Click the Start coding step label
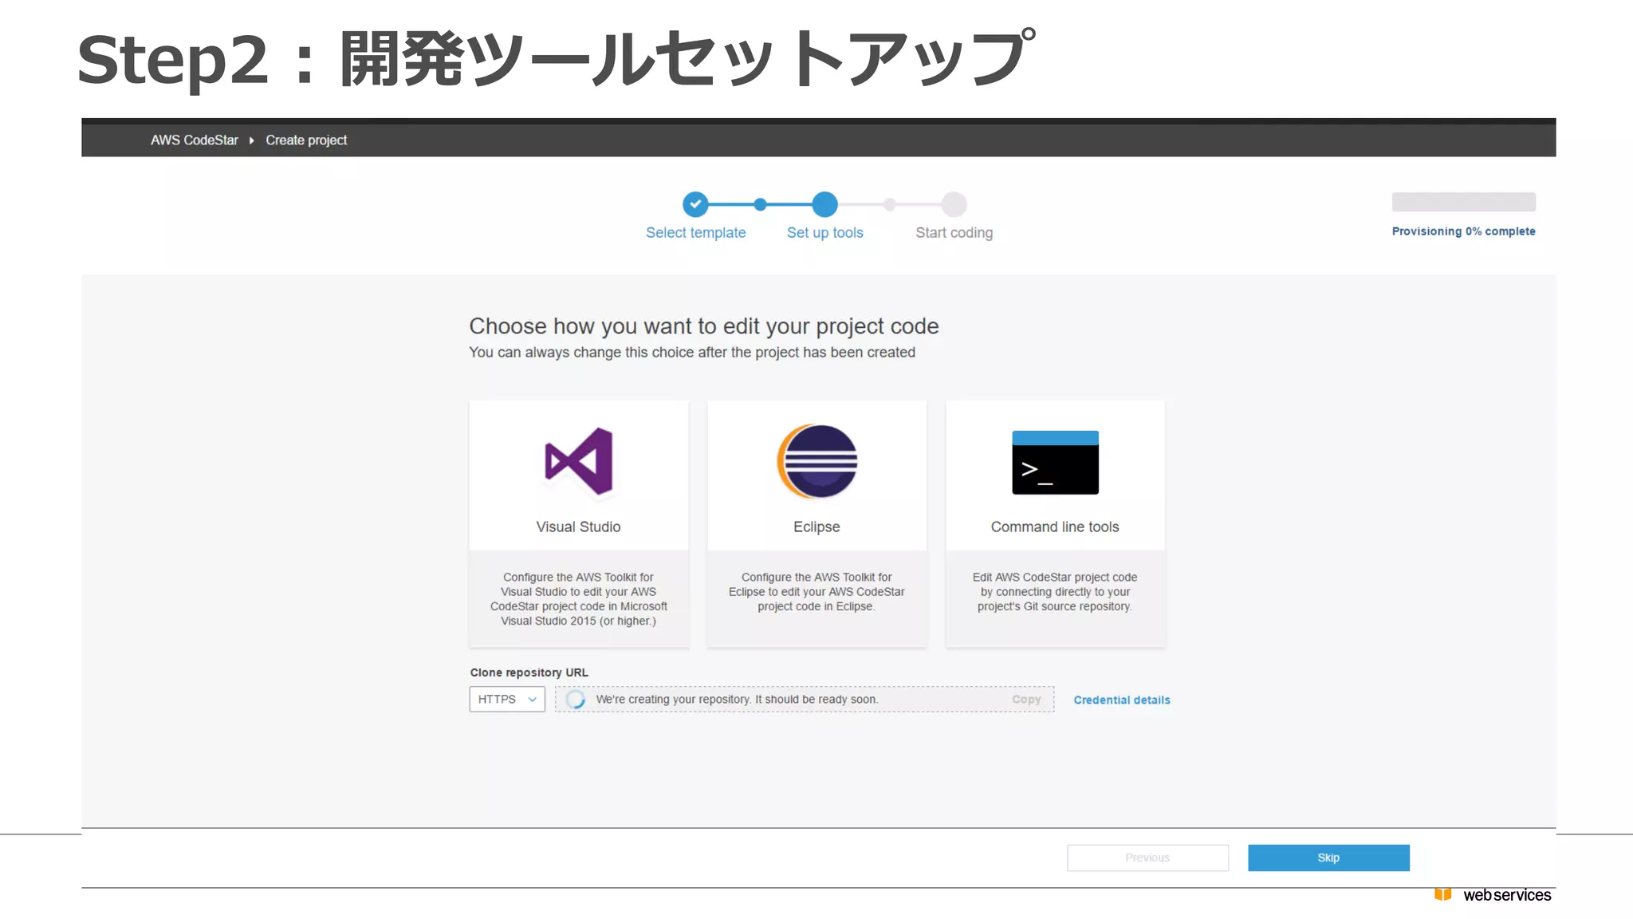 tap(954, 232)
